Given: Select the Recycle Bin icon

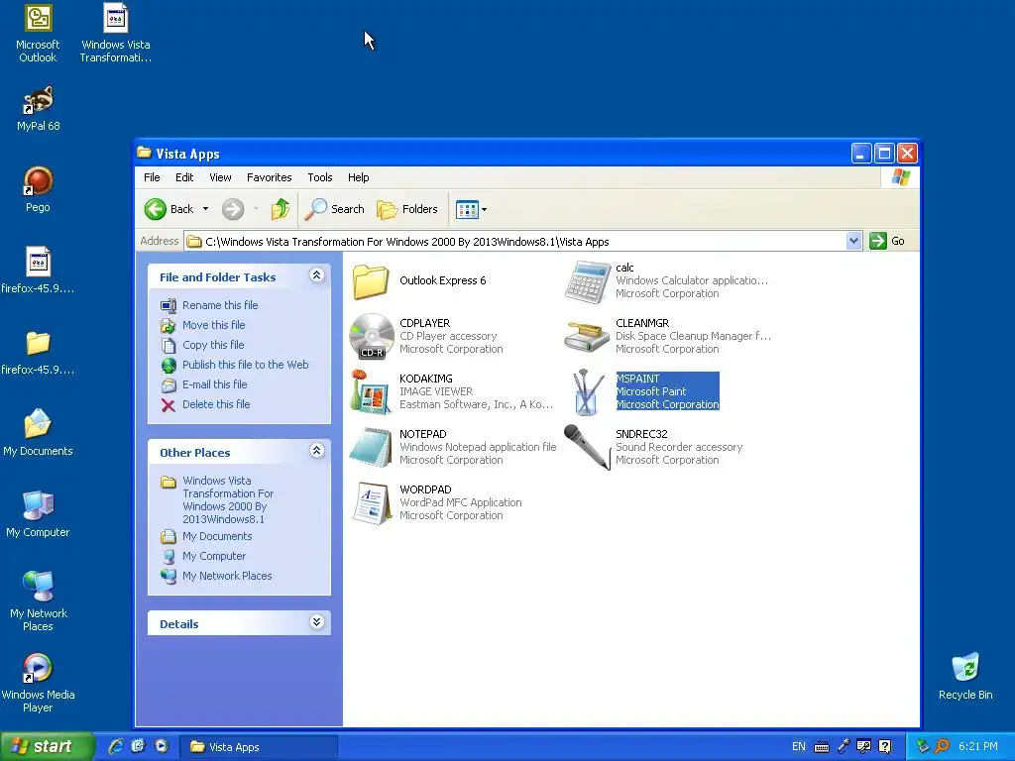Looking at the screenshot, I should pyautogui.click(x=965, y=676).
